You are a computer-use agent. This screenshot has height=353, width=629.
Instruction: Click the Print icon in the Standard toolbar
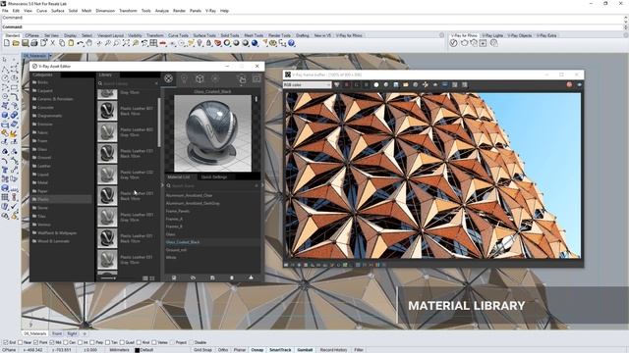click(x=34, y=43)
